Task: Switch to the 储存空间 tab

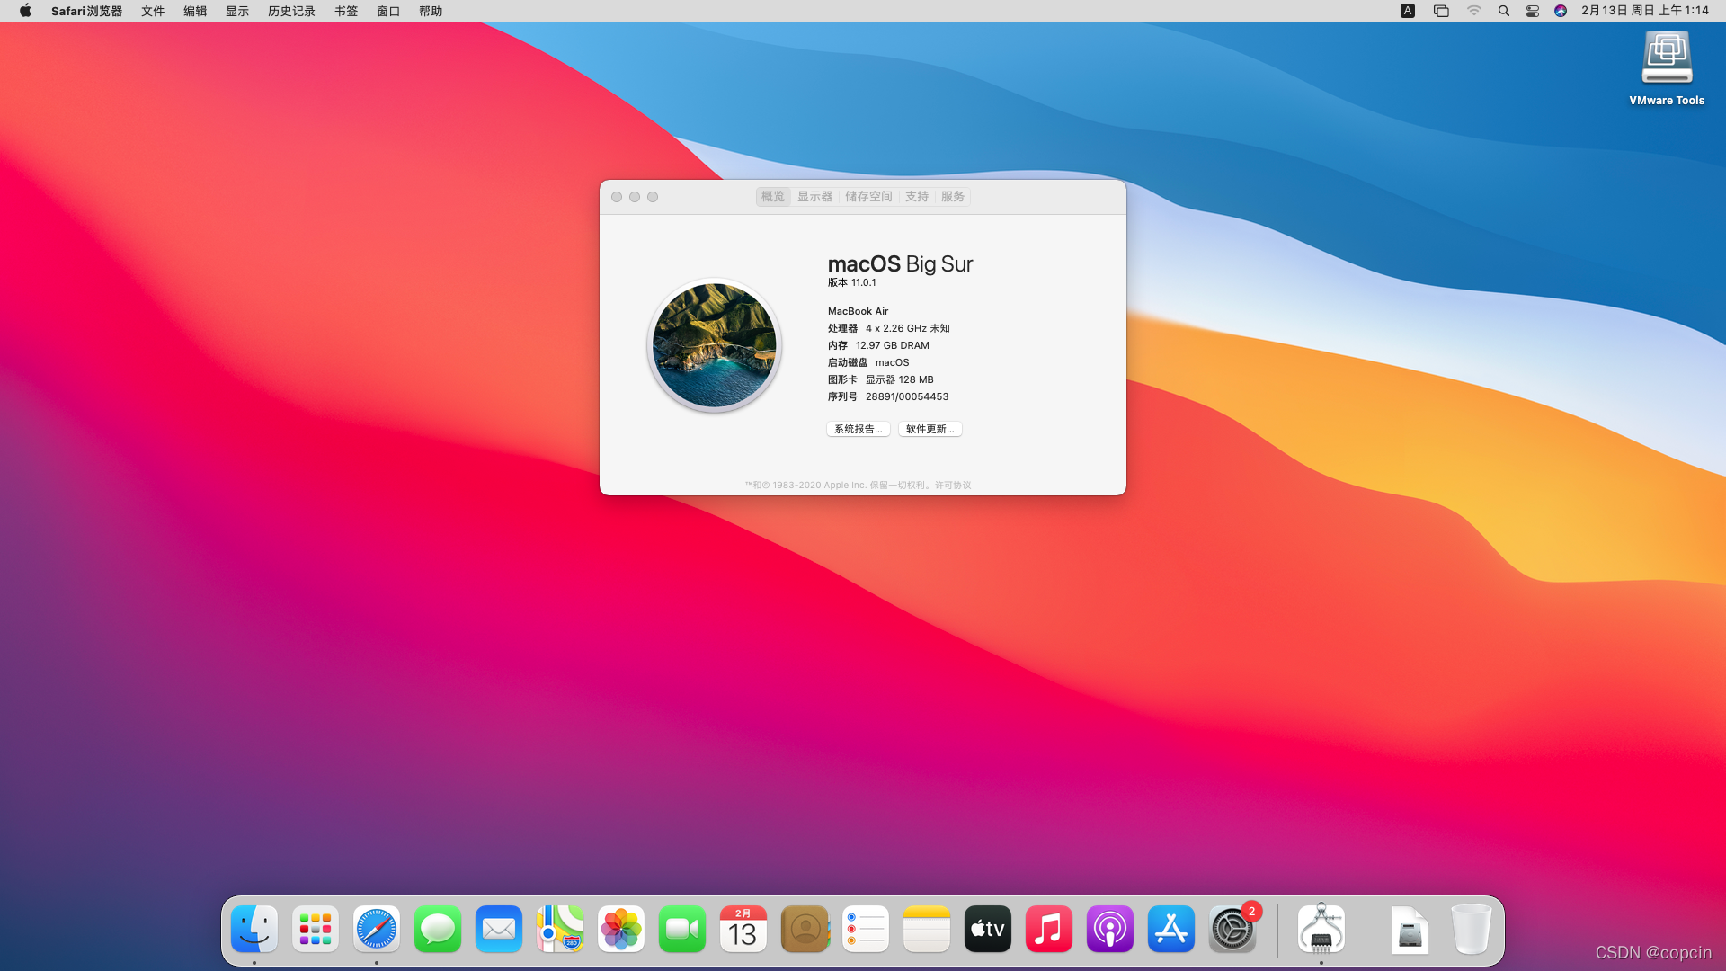Action: tap(868, 196)
